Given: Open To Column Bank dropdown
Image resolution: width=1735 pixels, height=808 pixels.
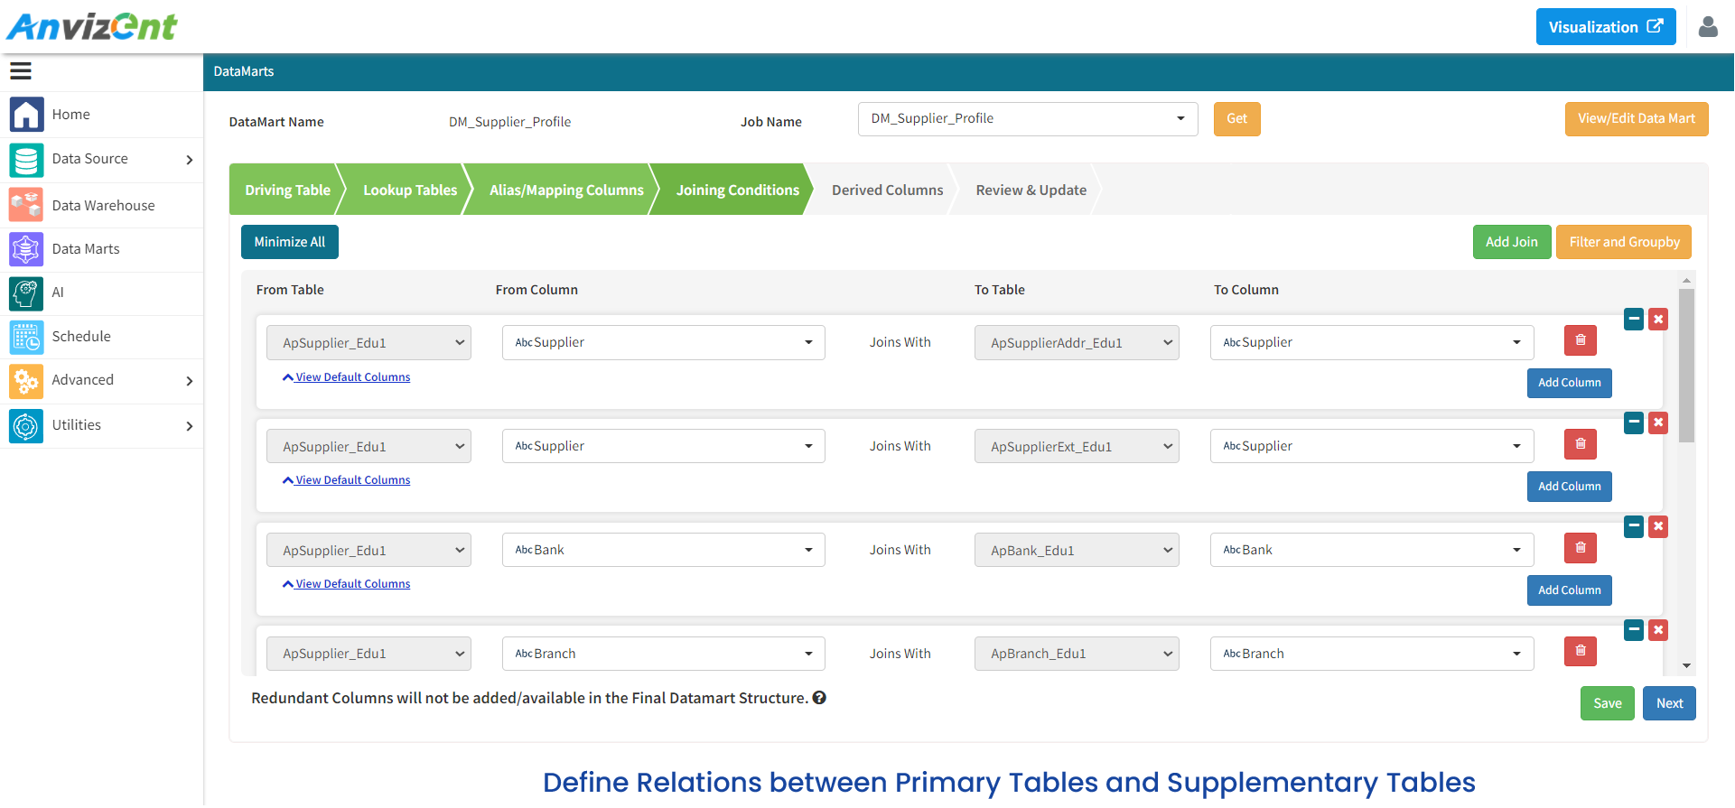Looking at the screenshot, I should [x=1372, y=550].
